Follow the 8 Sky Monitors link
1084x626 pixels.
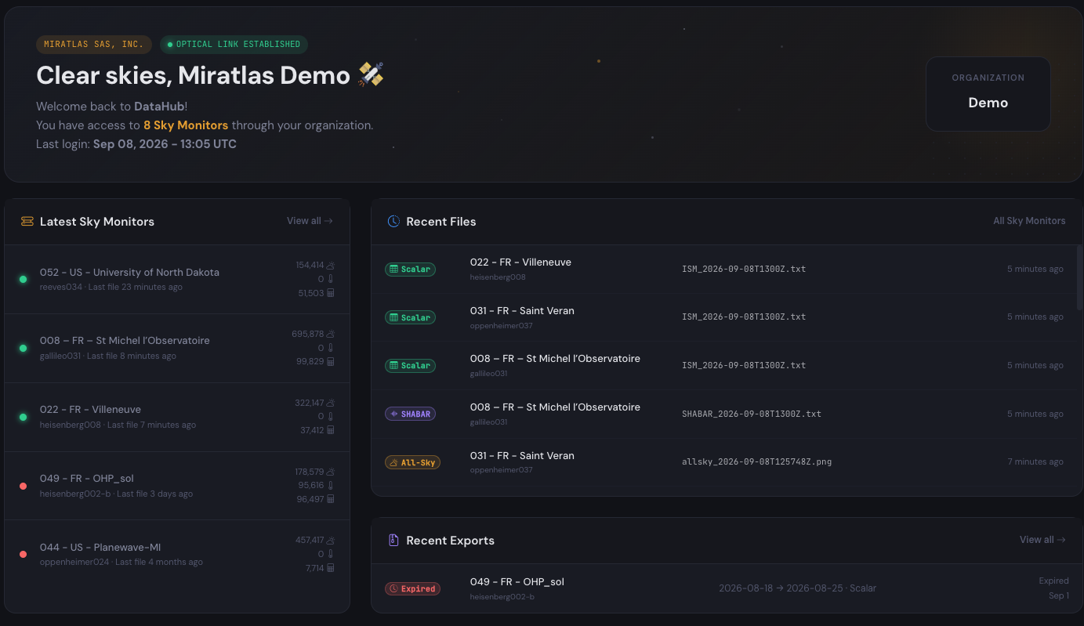tap(186, 125)
